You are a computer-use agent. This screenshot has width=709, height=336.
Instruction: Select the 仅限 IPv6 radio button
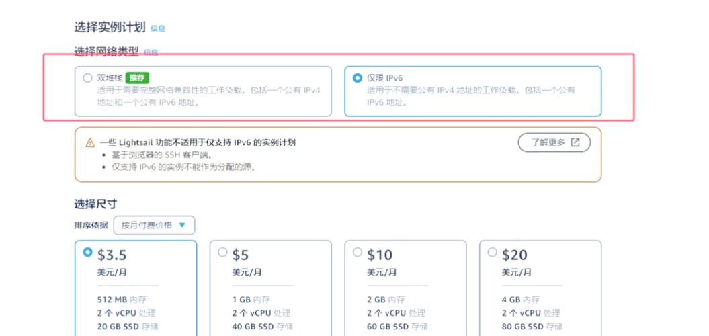[x=358, y=78]
